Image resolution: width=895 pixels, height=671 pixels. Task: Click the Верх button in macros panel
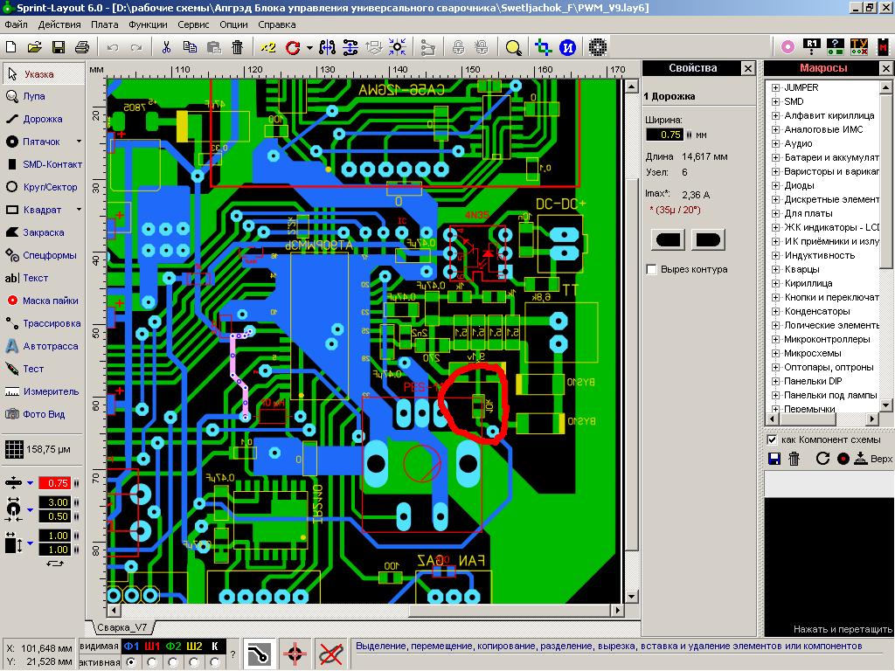tap(874, 459)
